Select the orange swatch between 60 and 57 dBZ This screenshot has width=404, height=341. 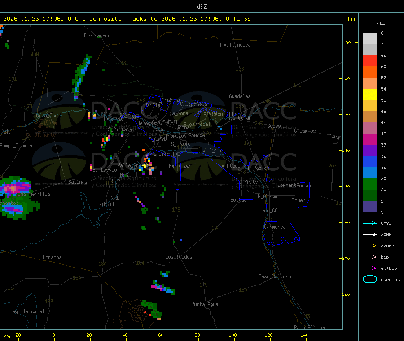coord(370,72)
